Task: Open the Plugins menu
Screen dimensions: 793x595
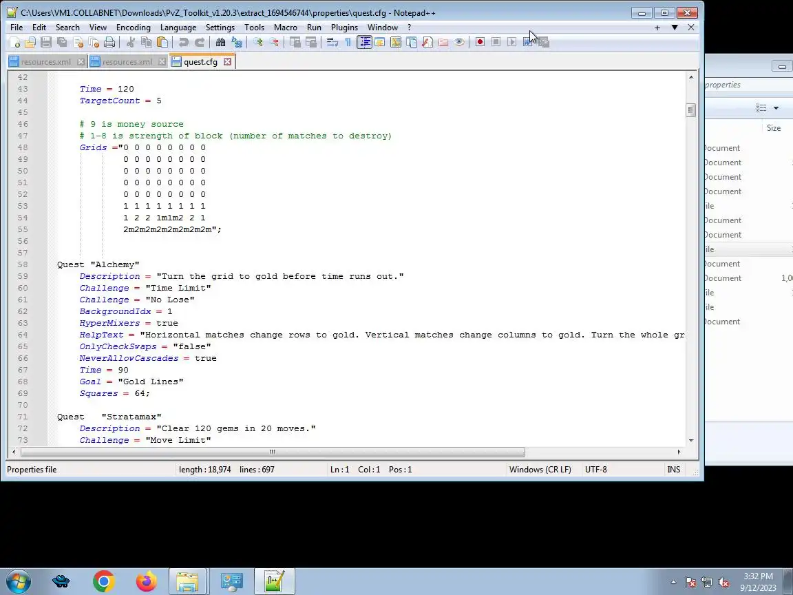Action: pos(344,28)
